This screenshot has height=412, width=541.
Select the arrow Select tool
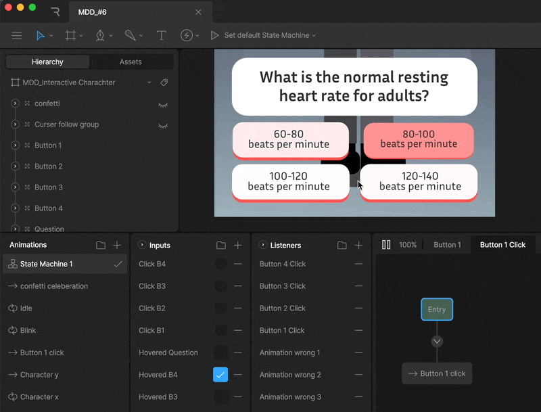(x=41, y=35)
